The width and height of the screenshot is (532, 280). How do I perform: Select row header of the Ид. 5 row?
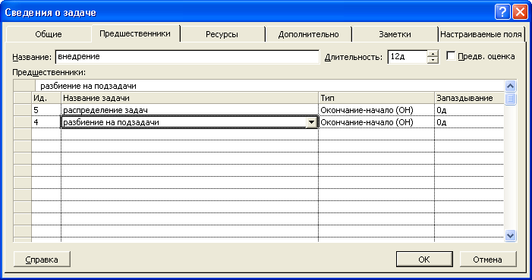click(x=23, y=110)
